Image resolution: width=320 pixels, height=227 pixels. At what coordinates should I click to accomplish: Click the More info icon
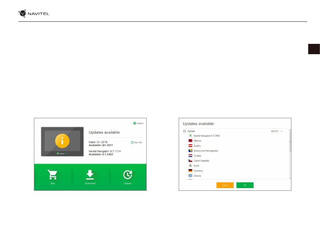(x=132, y=142)
